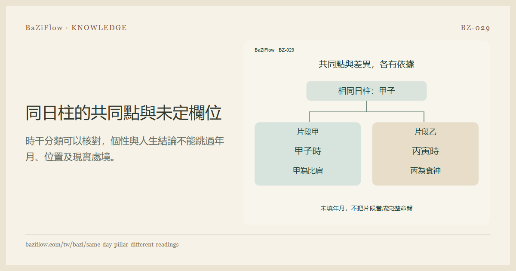Select the "丙寅時" text
The width and height of the screenshot is (516, 271).
point(425,151)
